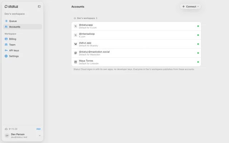The height and width of the screenshot is (143, 229).
Task: Click the Settings gear icon
Action: 6,56
